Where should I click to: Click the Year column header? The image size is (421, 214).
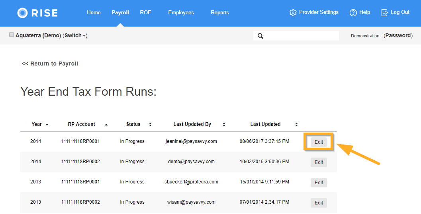click(37, 124)
